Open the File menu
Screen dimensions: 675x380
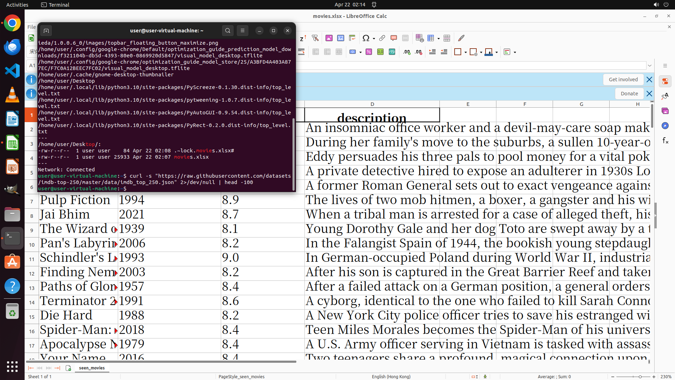click(x=31, y=27)
